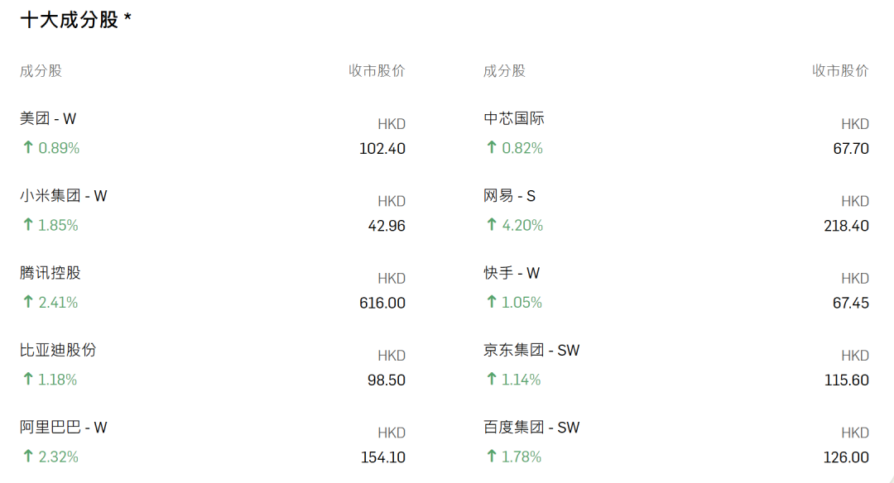Click 腾讯控股 closing price 616.00
894x483 pixels.
point(382,303)
